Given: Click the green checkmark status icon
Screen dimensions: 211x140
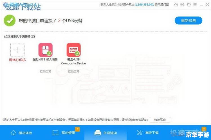Looking at the screenshot, I should pos(10,21).
